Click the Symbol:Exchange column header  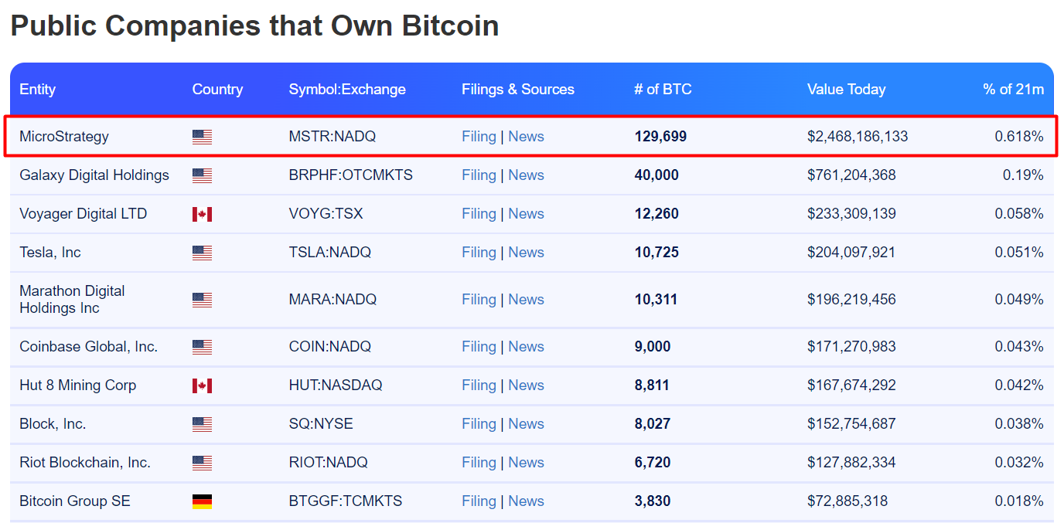pyautogui.click(x=347, y=90)
